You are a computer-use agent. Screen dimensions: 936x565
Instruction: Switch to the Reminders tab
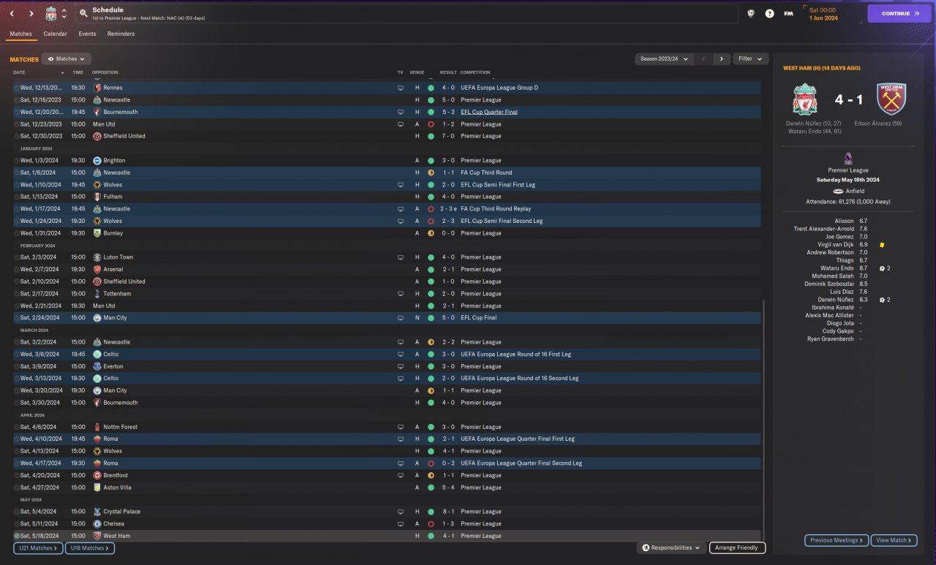[121, 34]
